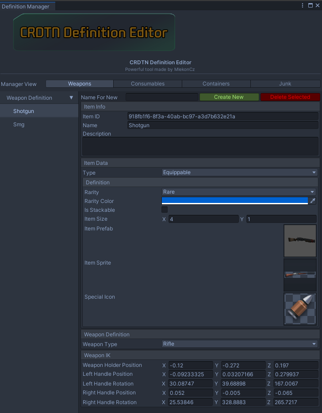Screen dimensions: 322x413
Task: Click the Item Sprite shotgun preview
Action: point(300,275)
